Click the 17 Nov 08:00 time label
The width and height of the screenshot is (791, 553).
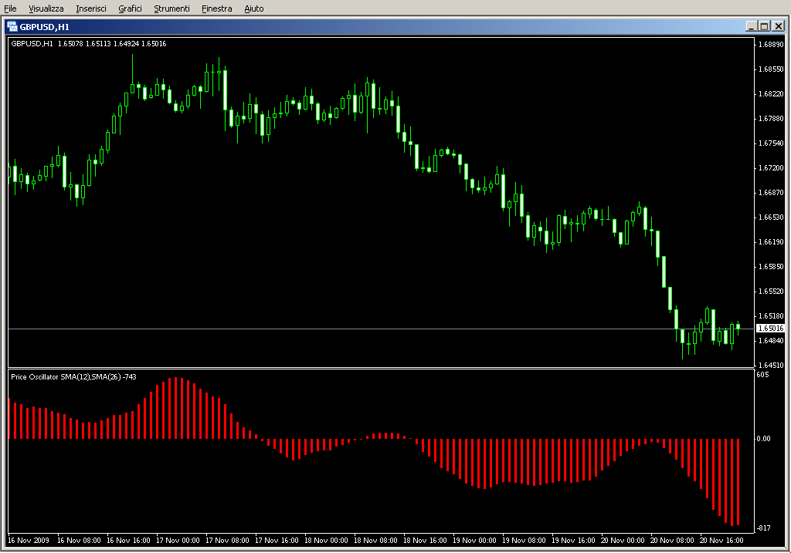pos(227,541)
